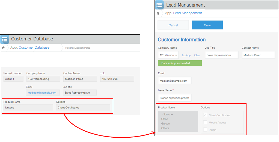Focus the Job Title input field

tap(221, 55)
